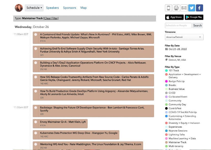The image size is (211, 150).
Task: Open the Schedule dropdown menu
Action: pos(34,8)
